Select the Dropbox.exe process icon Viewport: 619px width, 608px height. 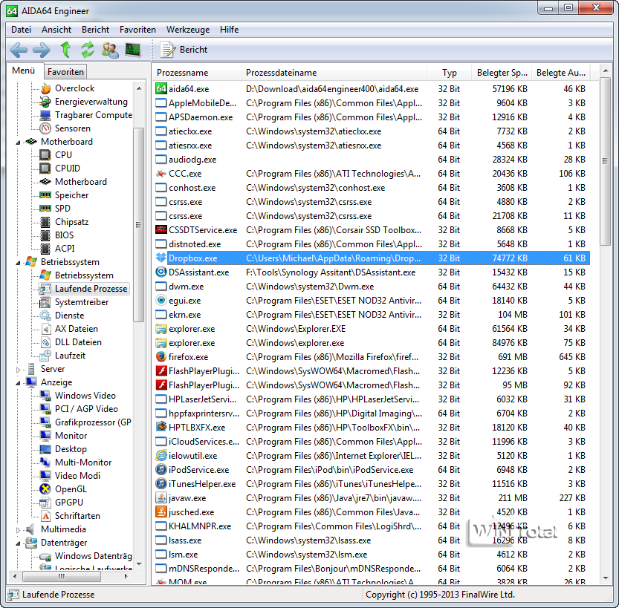point(161,258)
